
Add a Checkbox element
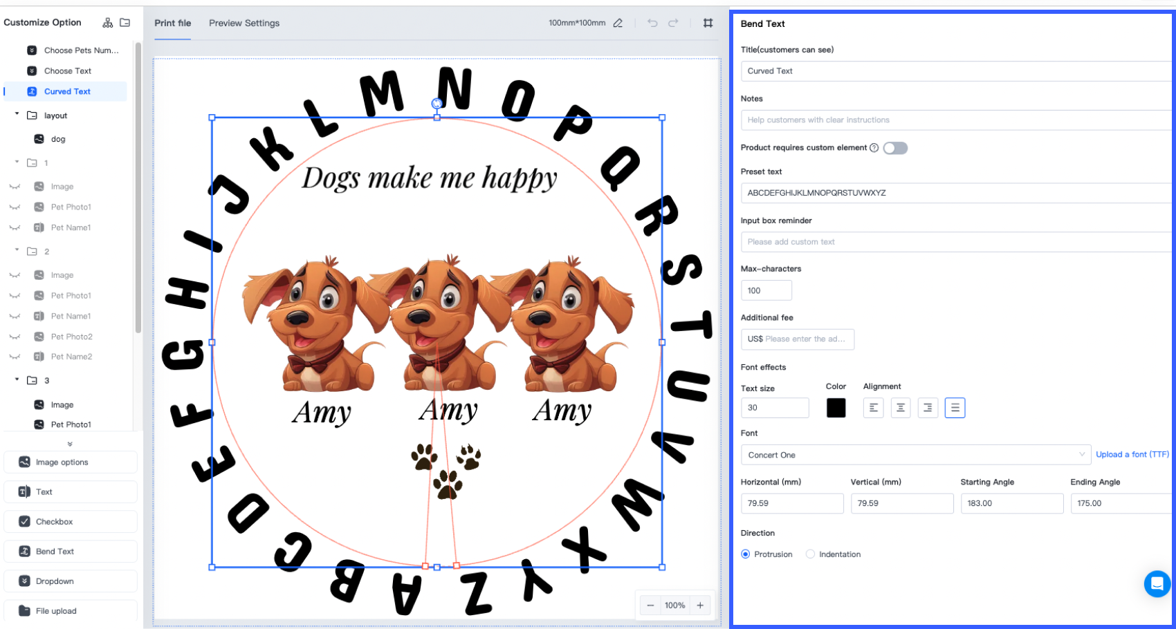tap(71, 522)
